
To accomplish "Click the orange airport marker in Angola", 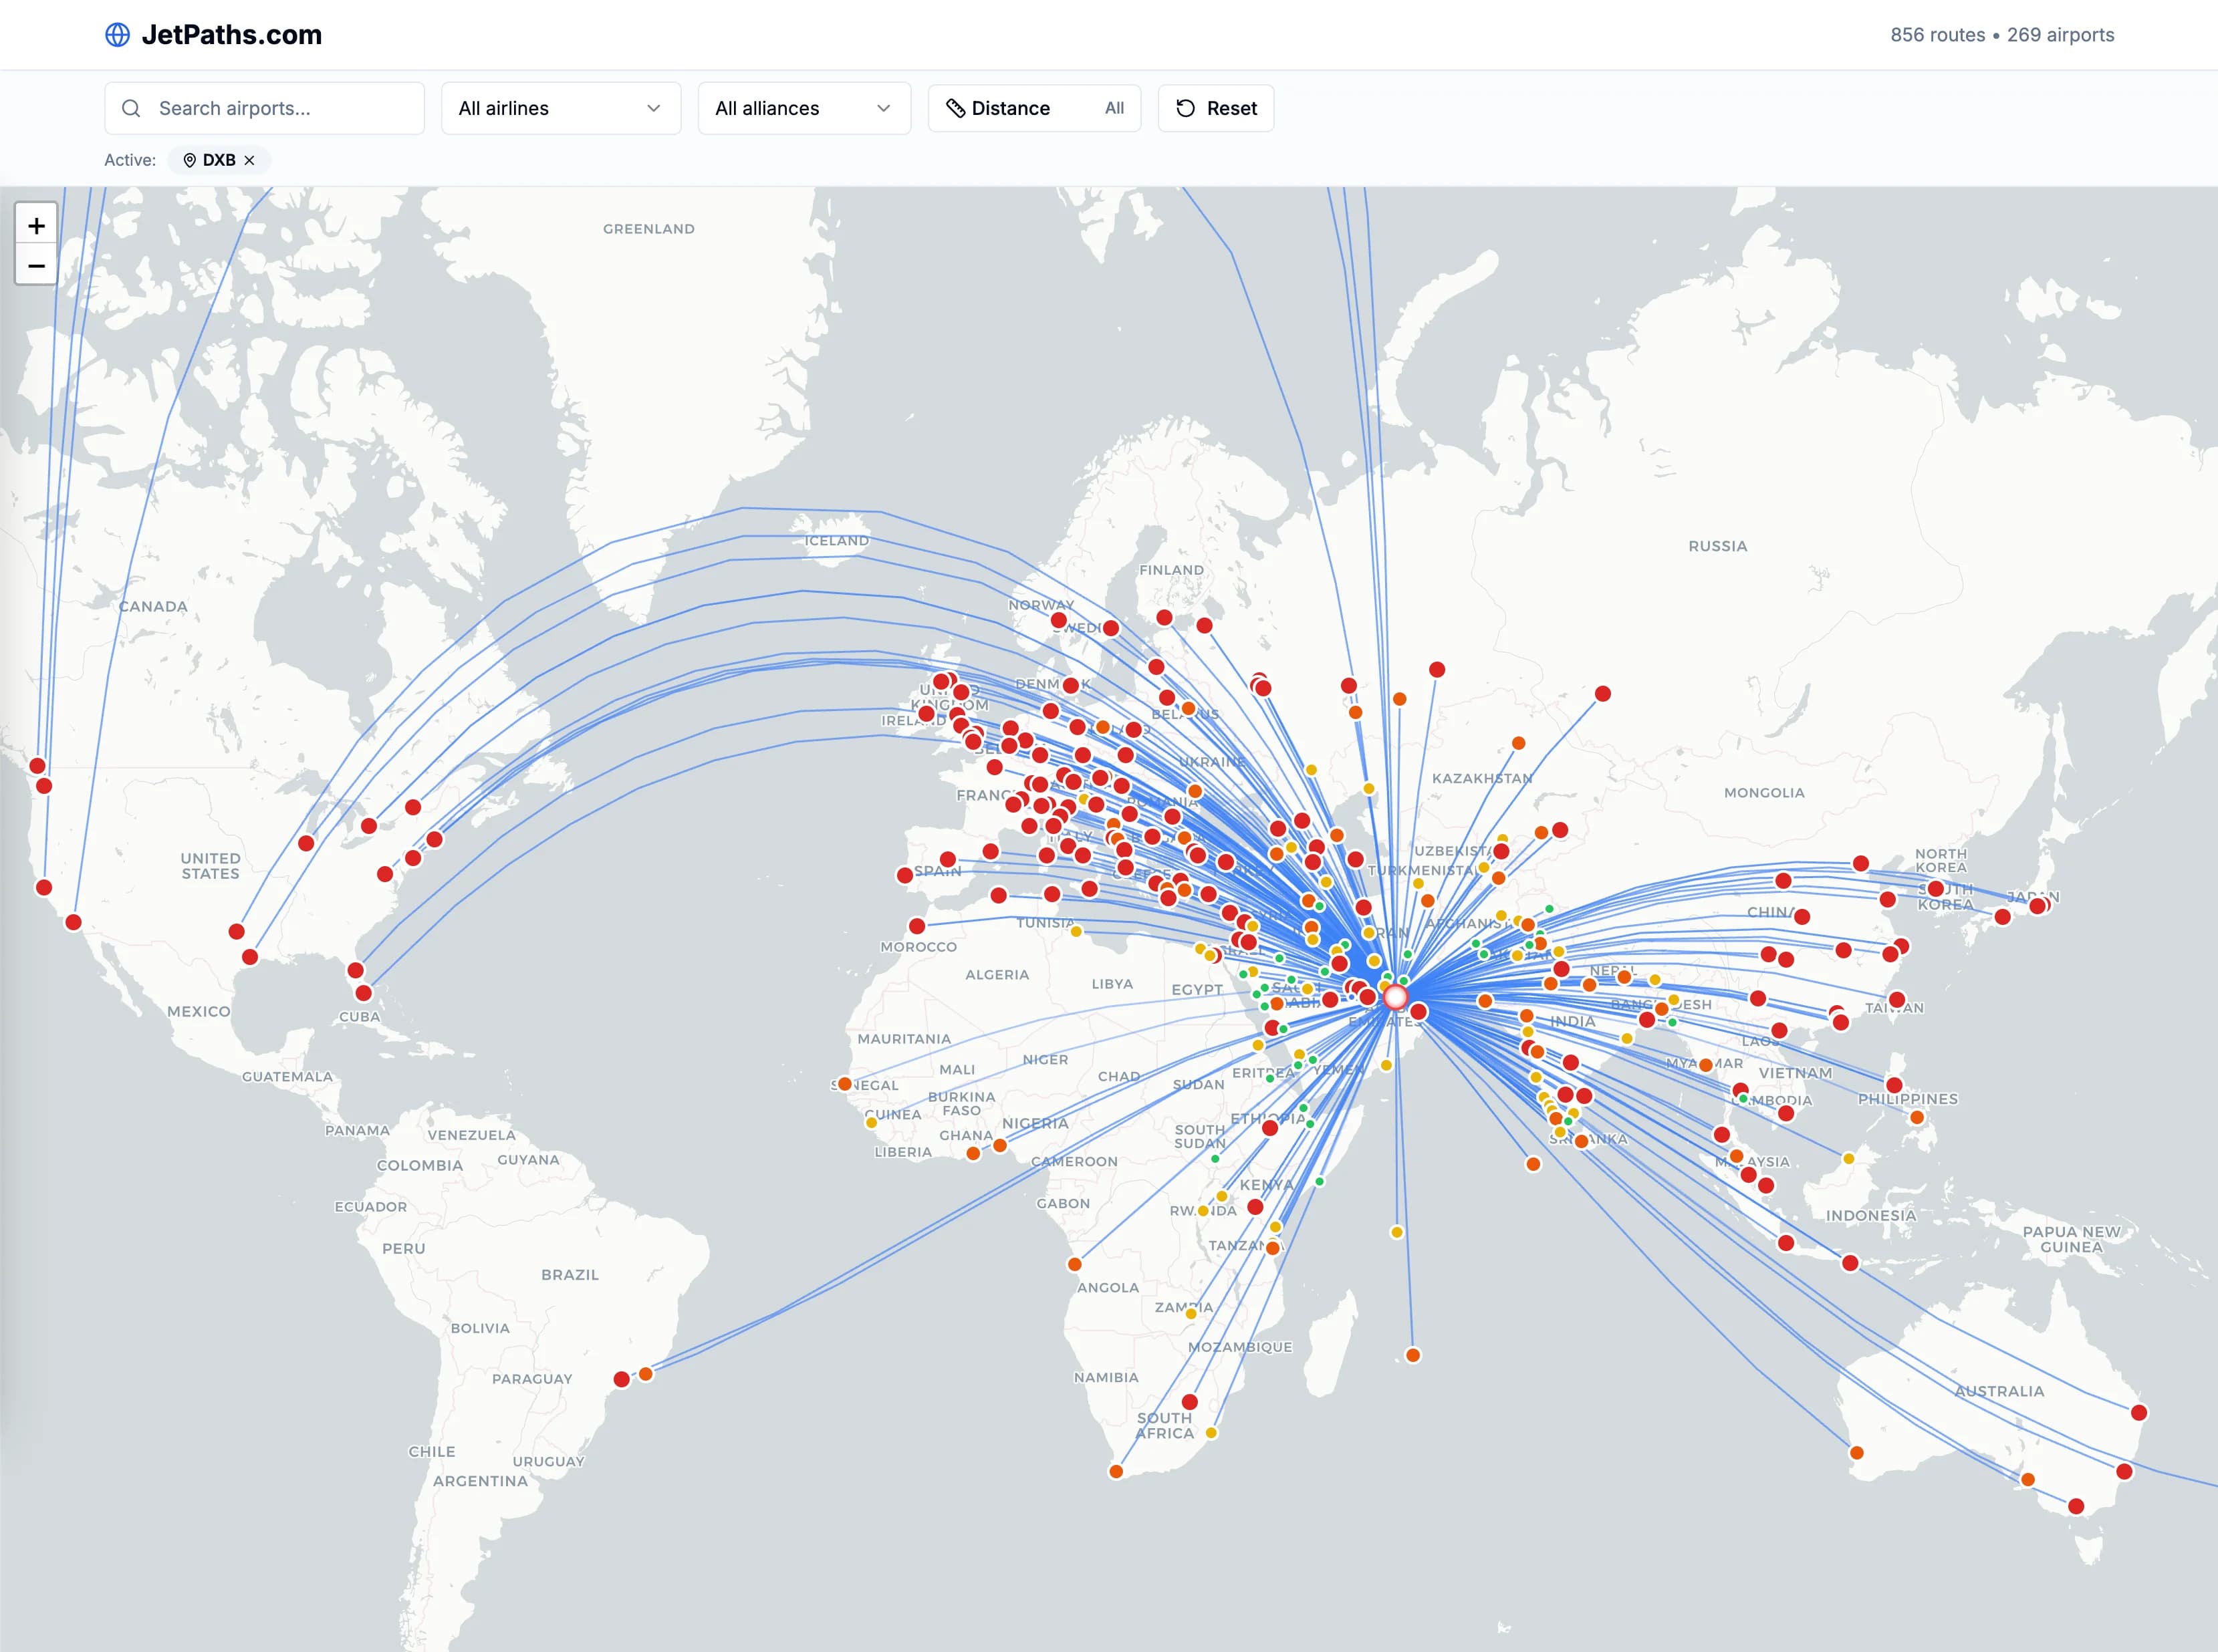I will click(x=1074, y=1264).
